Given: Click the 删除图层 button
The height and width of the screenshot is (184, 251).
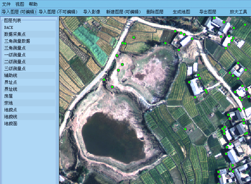Looking at the screenshot, I should [155, 12].
